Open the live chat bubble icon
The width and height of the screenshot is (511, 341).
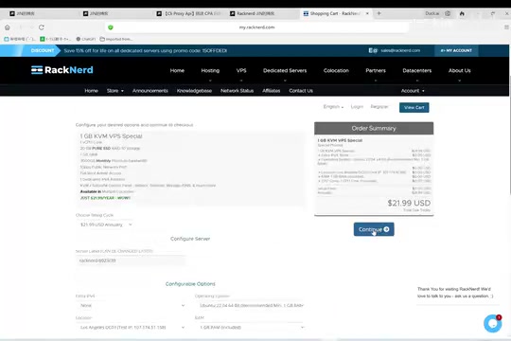tap(492, 323)
